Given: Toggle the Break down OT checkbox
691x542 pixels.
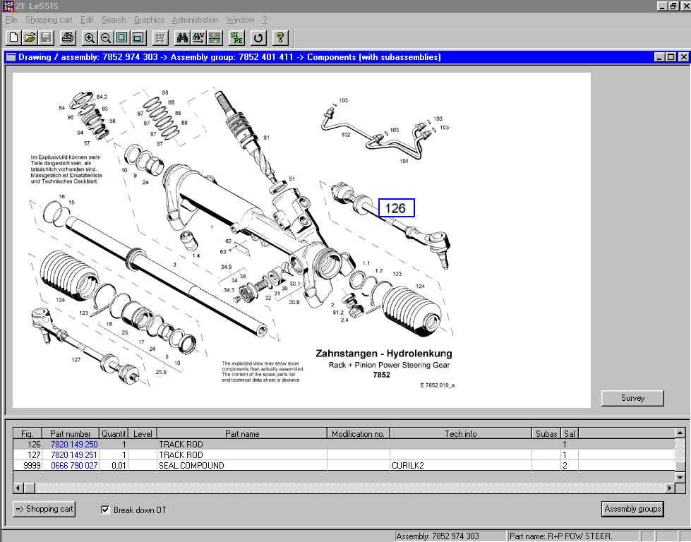Looking at the screenshot, I should coord(105,510).
